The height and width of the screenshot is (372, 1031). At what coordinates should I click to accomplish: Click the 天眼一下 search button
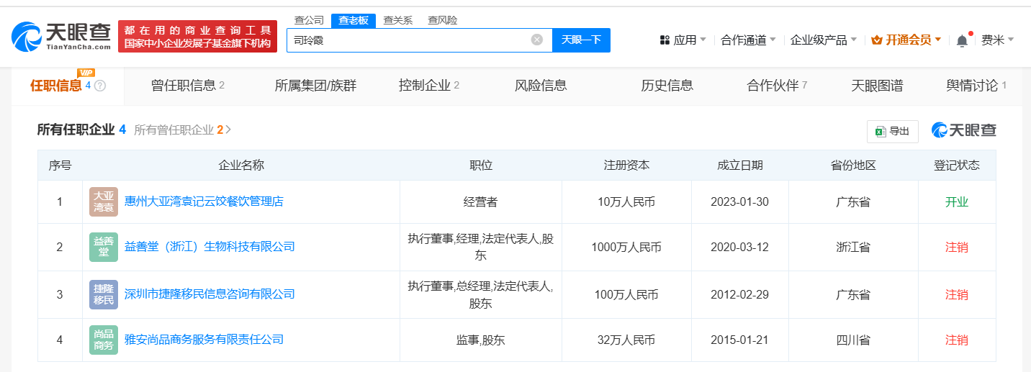coord(581,40)
